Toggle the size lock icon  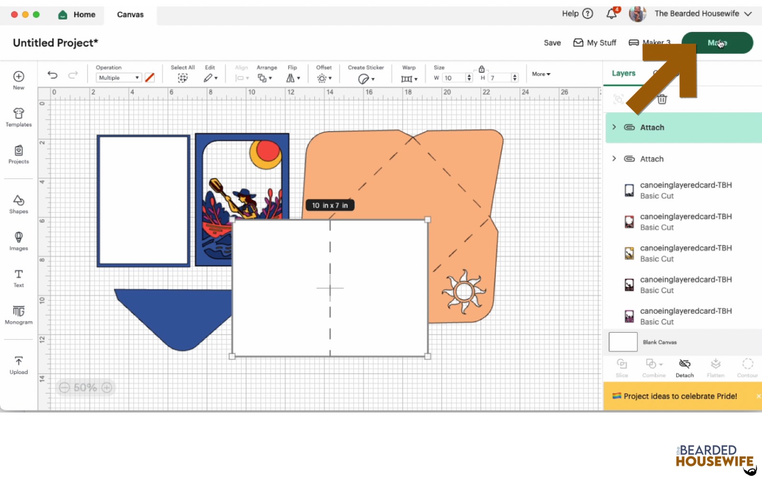pos(481,69)
